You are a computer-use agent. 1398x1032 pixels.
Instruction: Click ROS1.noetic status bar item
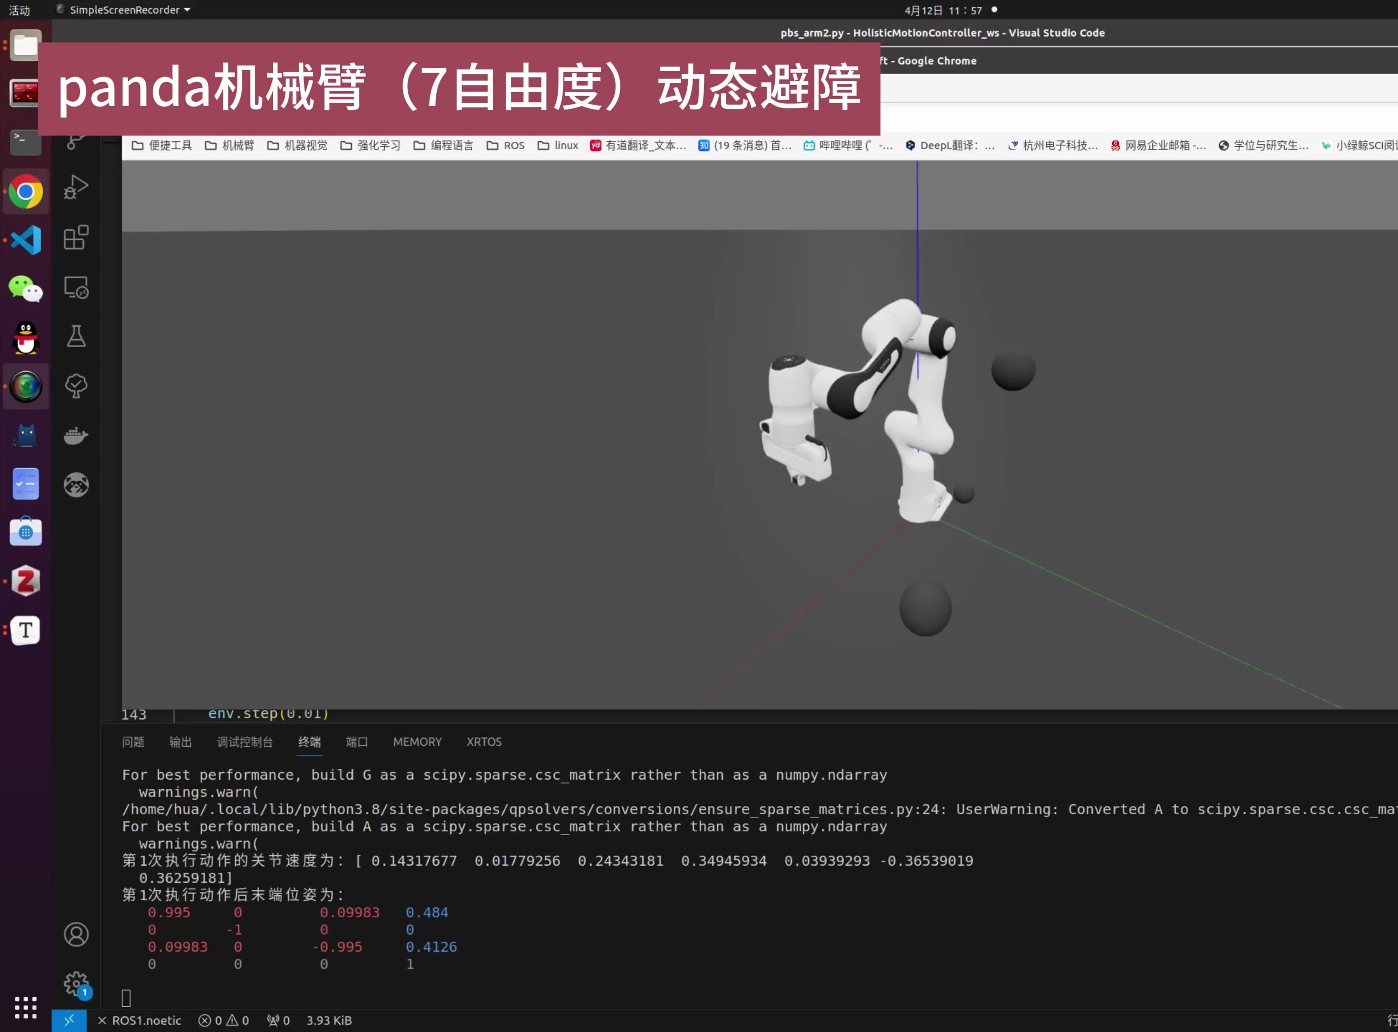coord(140,1021)
